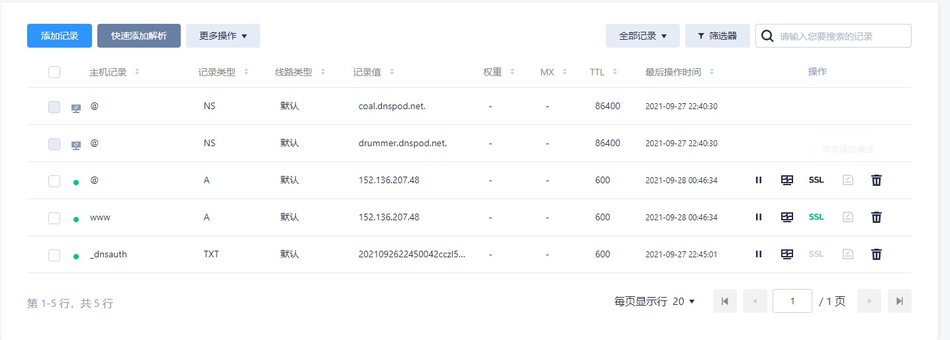Pause the _dnsauth TXT record

[759, 254]
